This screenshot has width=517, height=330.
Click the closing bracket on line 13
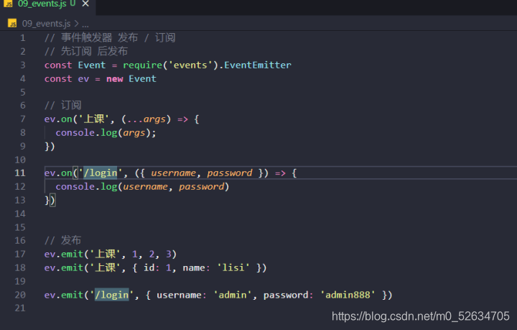(52, 201)
